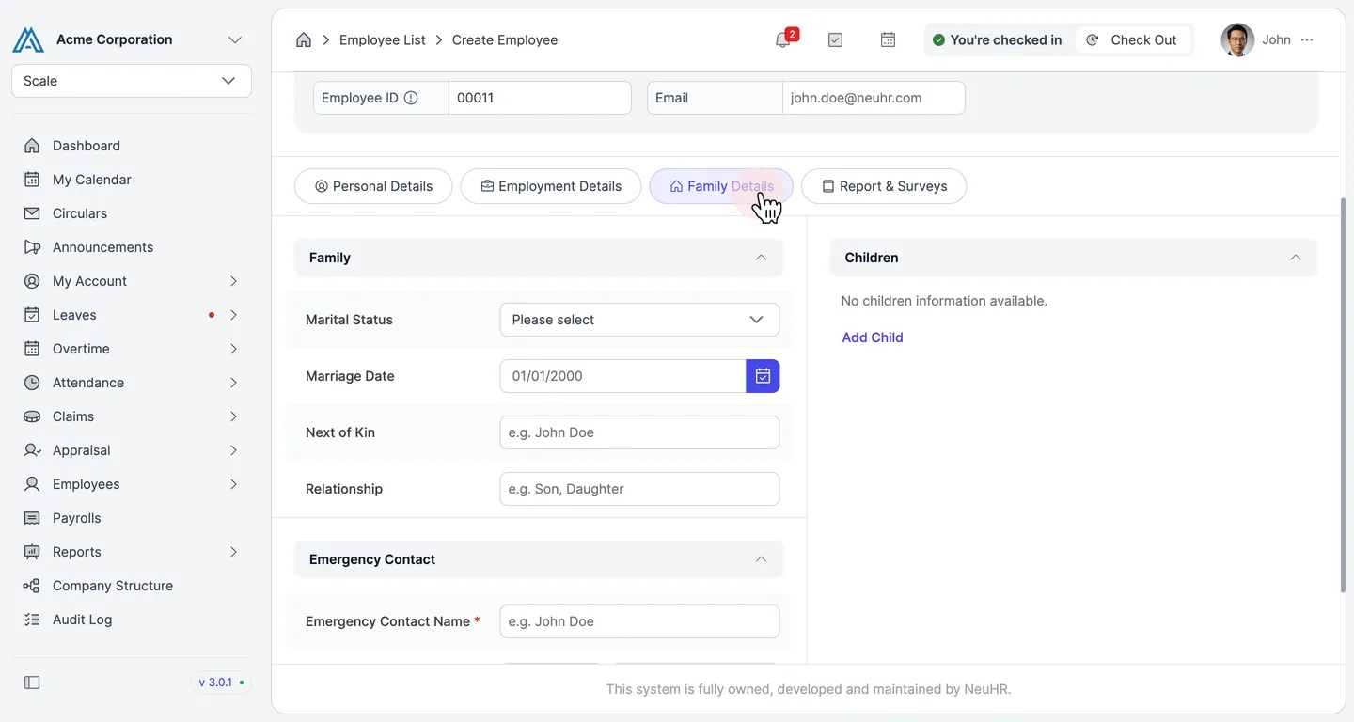Go to Employee List breadcrumb

383,39
